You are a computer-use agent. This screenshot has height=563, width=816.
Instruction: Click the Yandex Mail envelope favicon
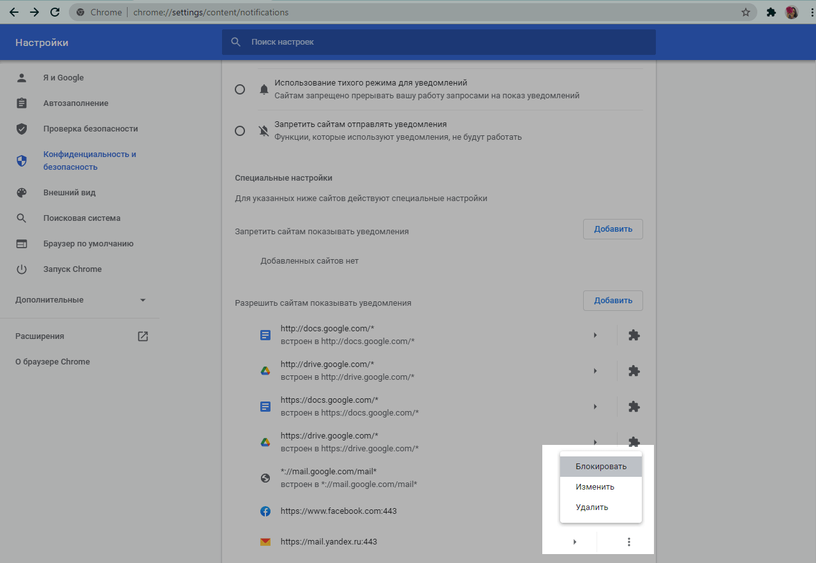point(265,542)
